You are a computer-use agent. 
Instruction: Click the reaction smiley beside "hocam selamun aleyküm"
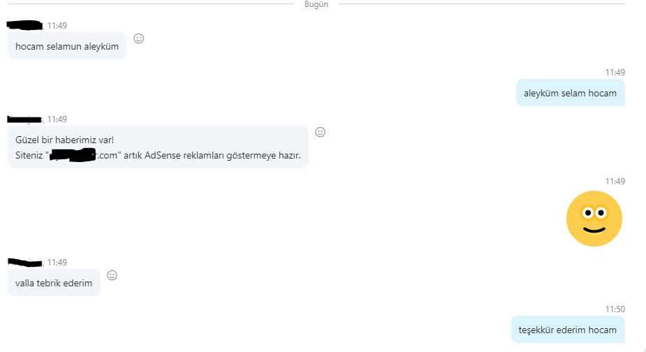pos(138,38)
